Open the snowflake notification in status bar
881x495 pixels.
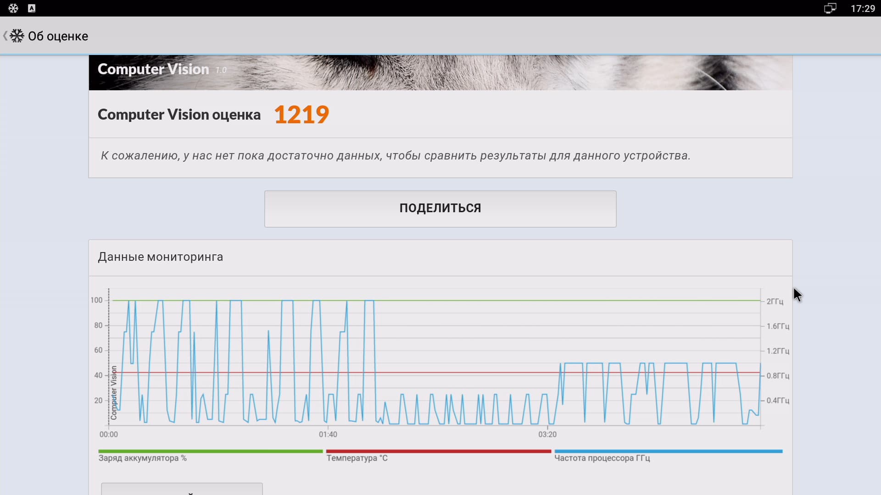point(13,8)
